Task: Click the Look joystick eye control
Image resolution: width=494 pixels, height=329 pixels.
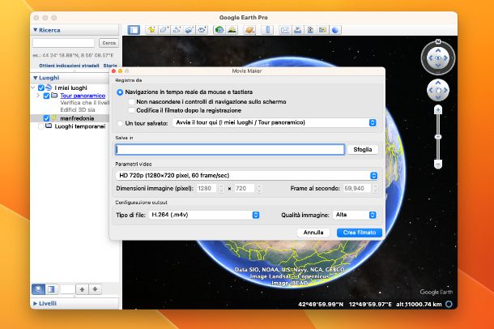Action: (x=438, y=58)
